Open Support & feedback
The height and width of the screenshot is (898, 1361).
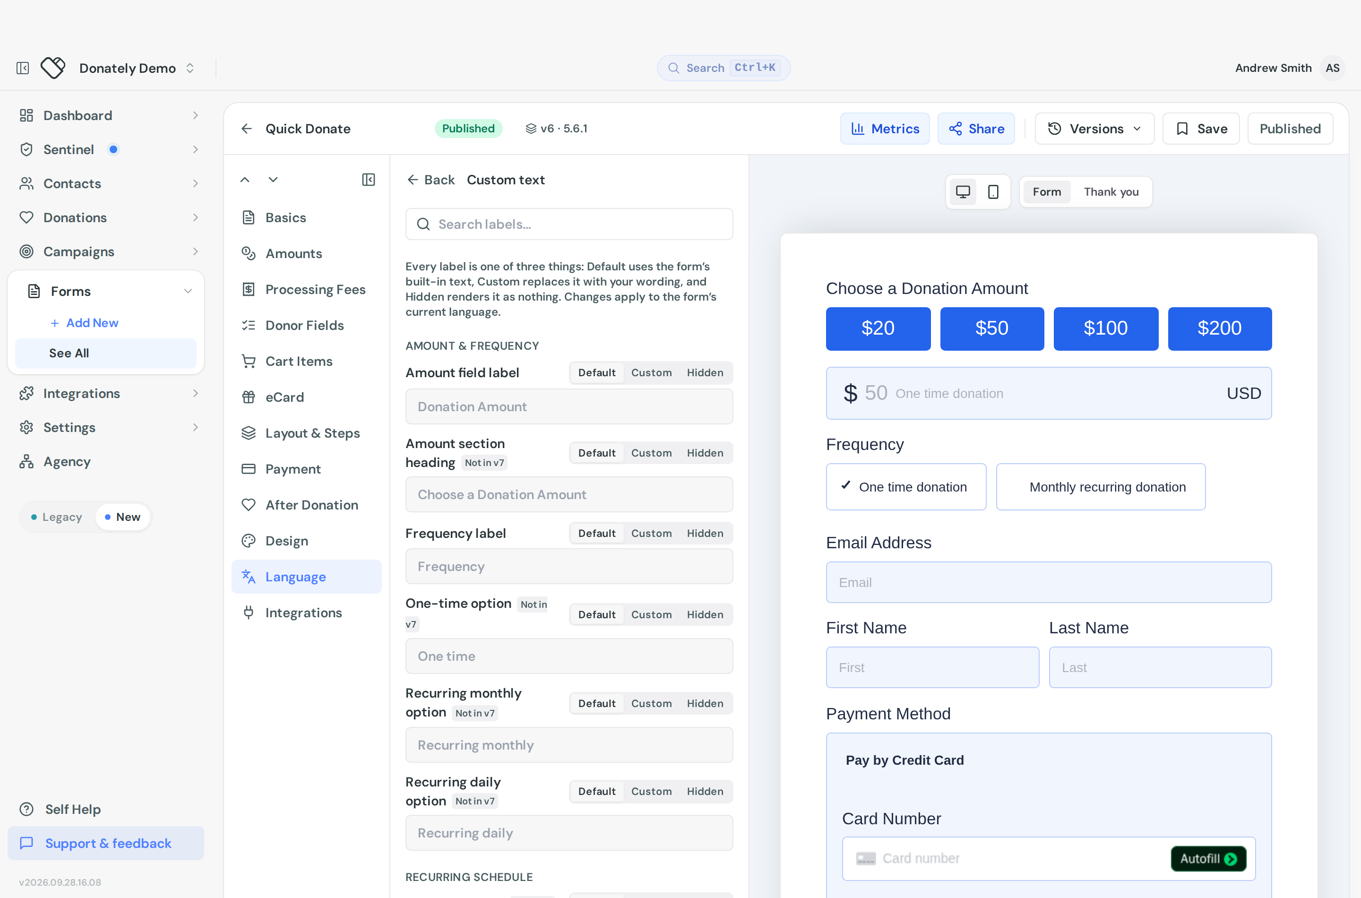tap(105, 843)
